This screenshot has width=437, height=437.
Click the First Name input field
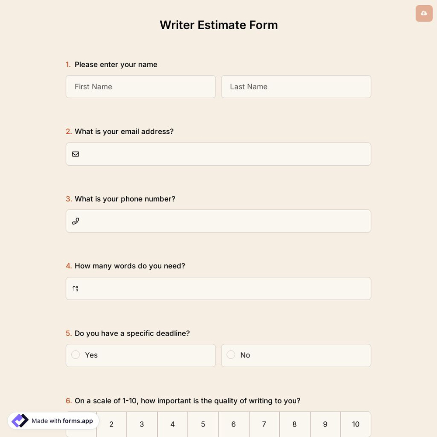pyautogui.click(x=141, y=86)
